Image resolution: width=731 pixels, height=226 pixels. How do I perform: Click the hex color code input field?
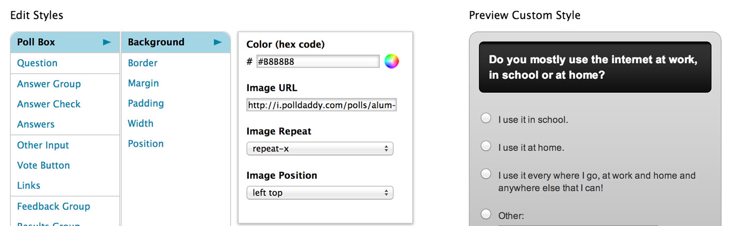(x=318, y=62)
